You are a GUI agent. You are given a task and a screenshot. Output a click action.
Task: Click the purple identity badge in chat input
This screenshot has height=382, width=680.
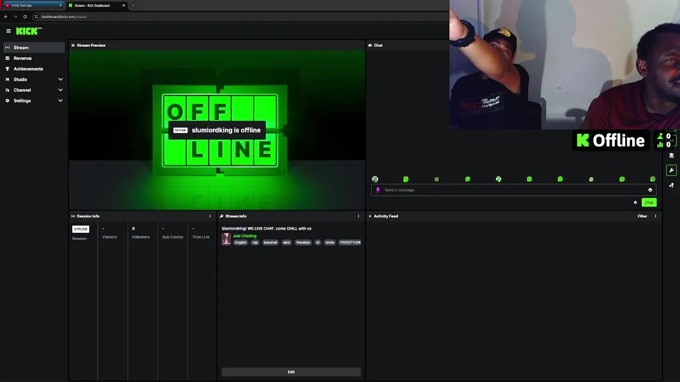point(378,190)
